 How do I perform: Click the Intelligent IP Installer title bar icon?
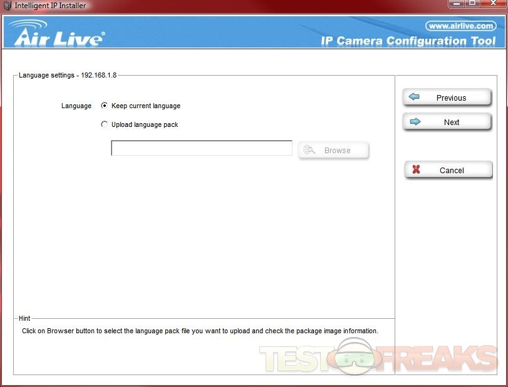click(8, 6)
